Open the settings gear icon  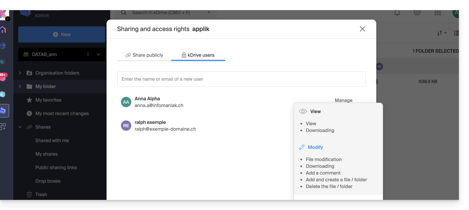pyautogui.click(x=417, y=12)
